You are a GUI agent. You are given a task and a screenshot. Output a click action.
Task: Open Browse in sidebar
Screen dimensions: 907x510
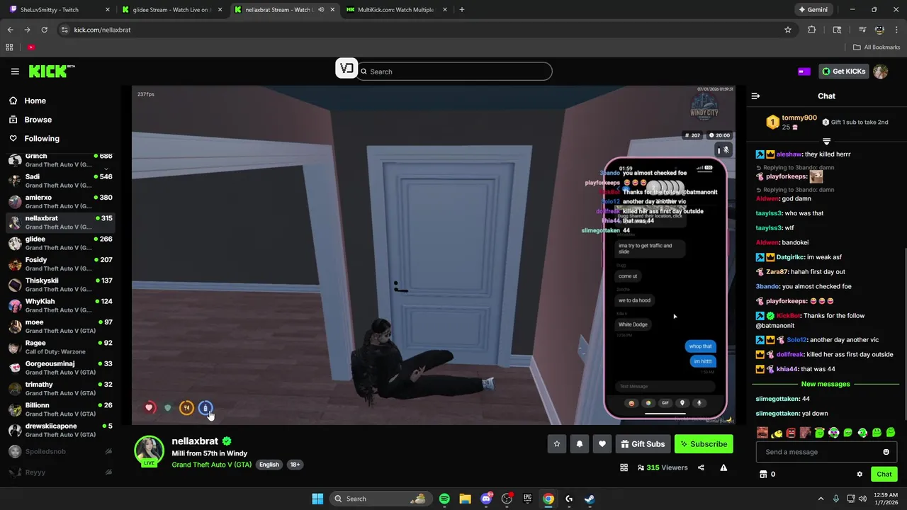(30, 120)
